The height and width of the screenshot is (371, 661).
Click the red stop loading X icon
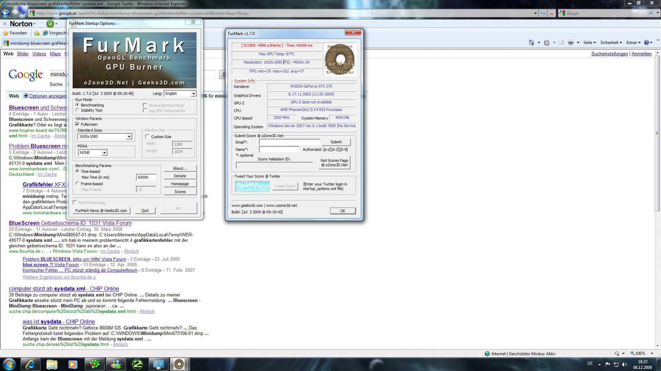pyautogui.click(x=551, y=13)
